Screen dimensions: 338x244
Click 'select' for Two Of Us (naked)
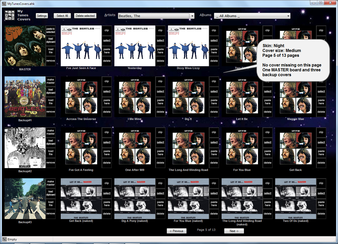[x=321, y=193]
